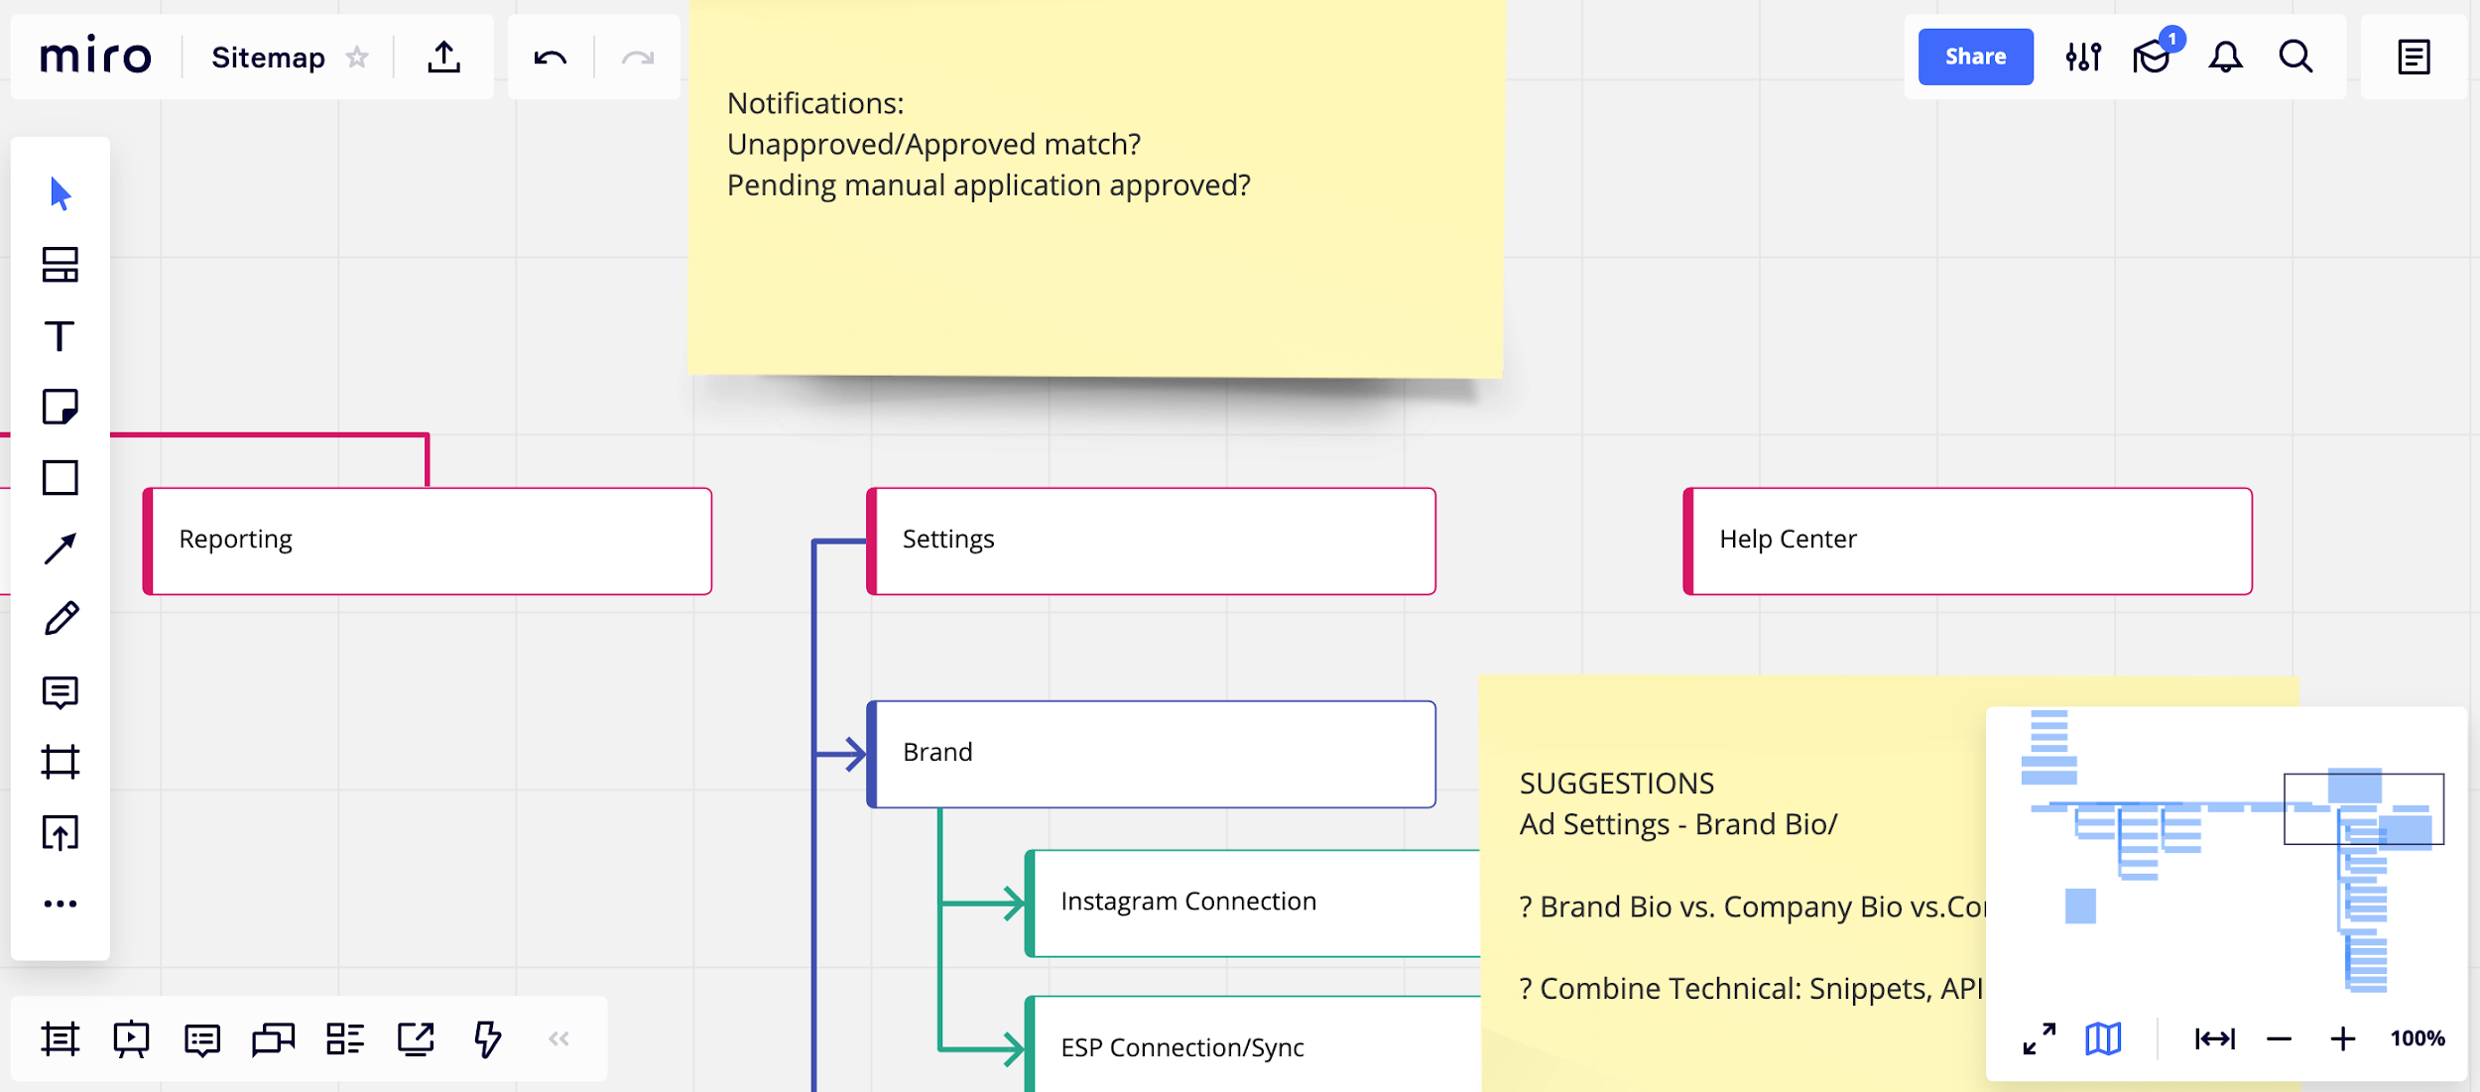The image size is (2480, 1092).
Task: Open the upload tool
Action: [x=62, y=832]
